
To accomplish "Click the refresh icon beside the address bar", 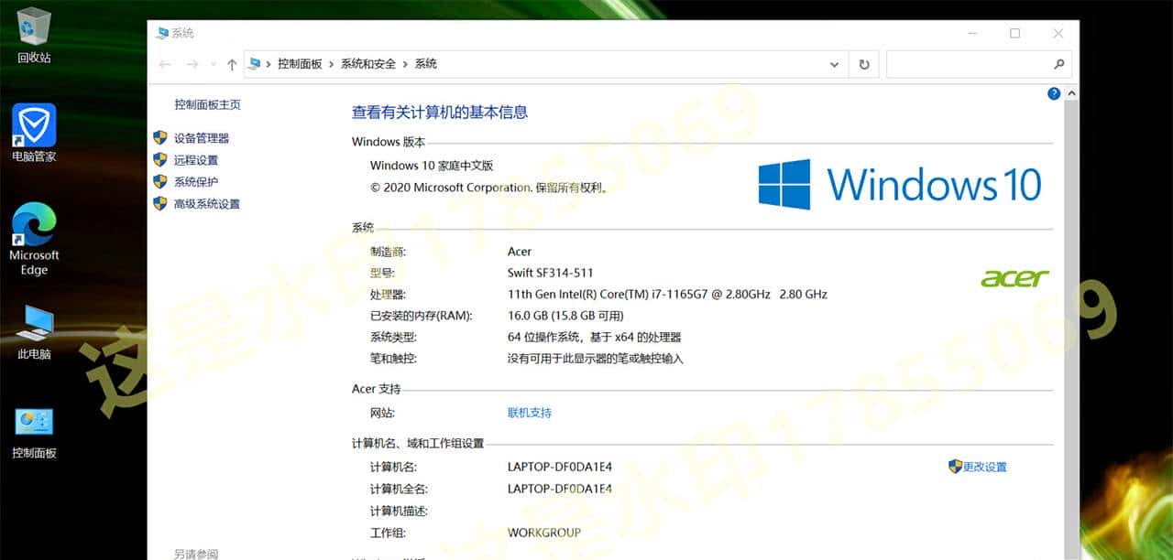I will tap(863, 64).
